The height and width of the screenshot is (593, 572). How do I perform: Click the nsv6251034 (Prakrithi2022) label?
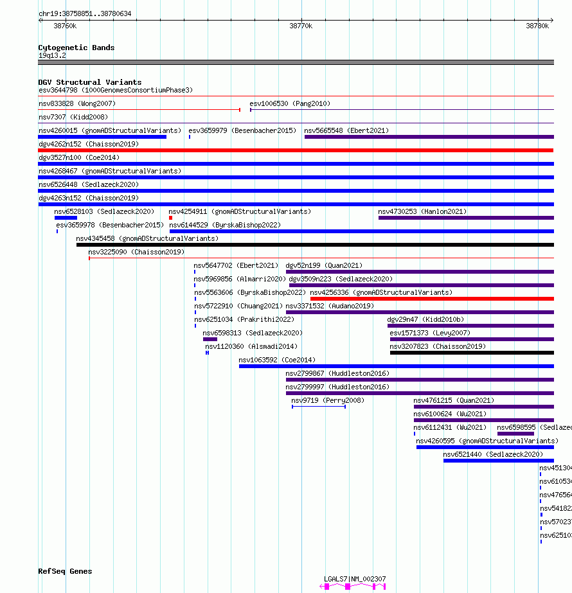pos(244,319)
